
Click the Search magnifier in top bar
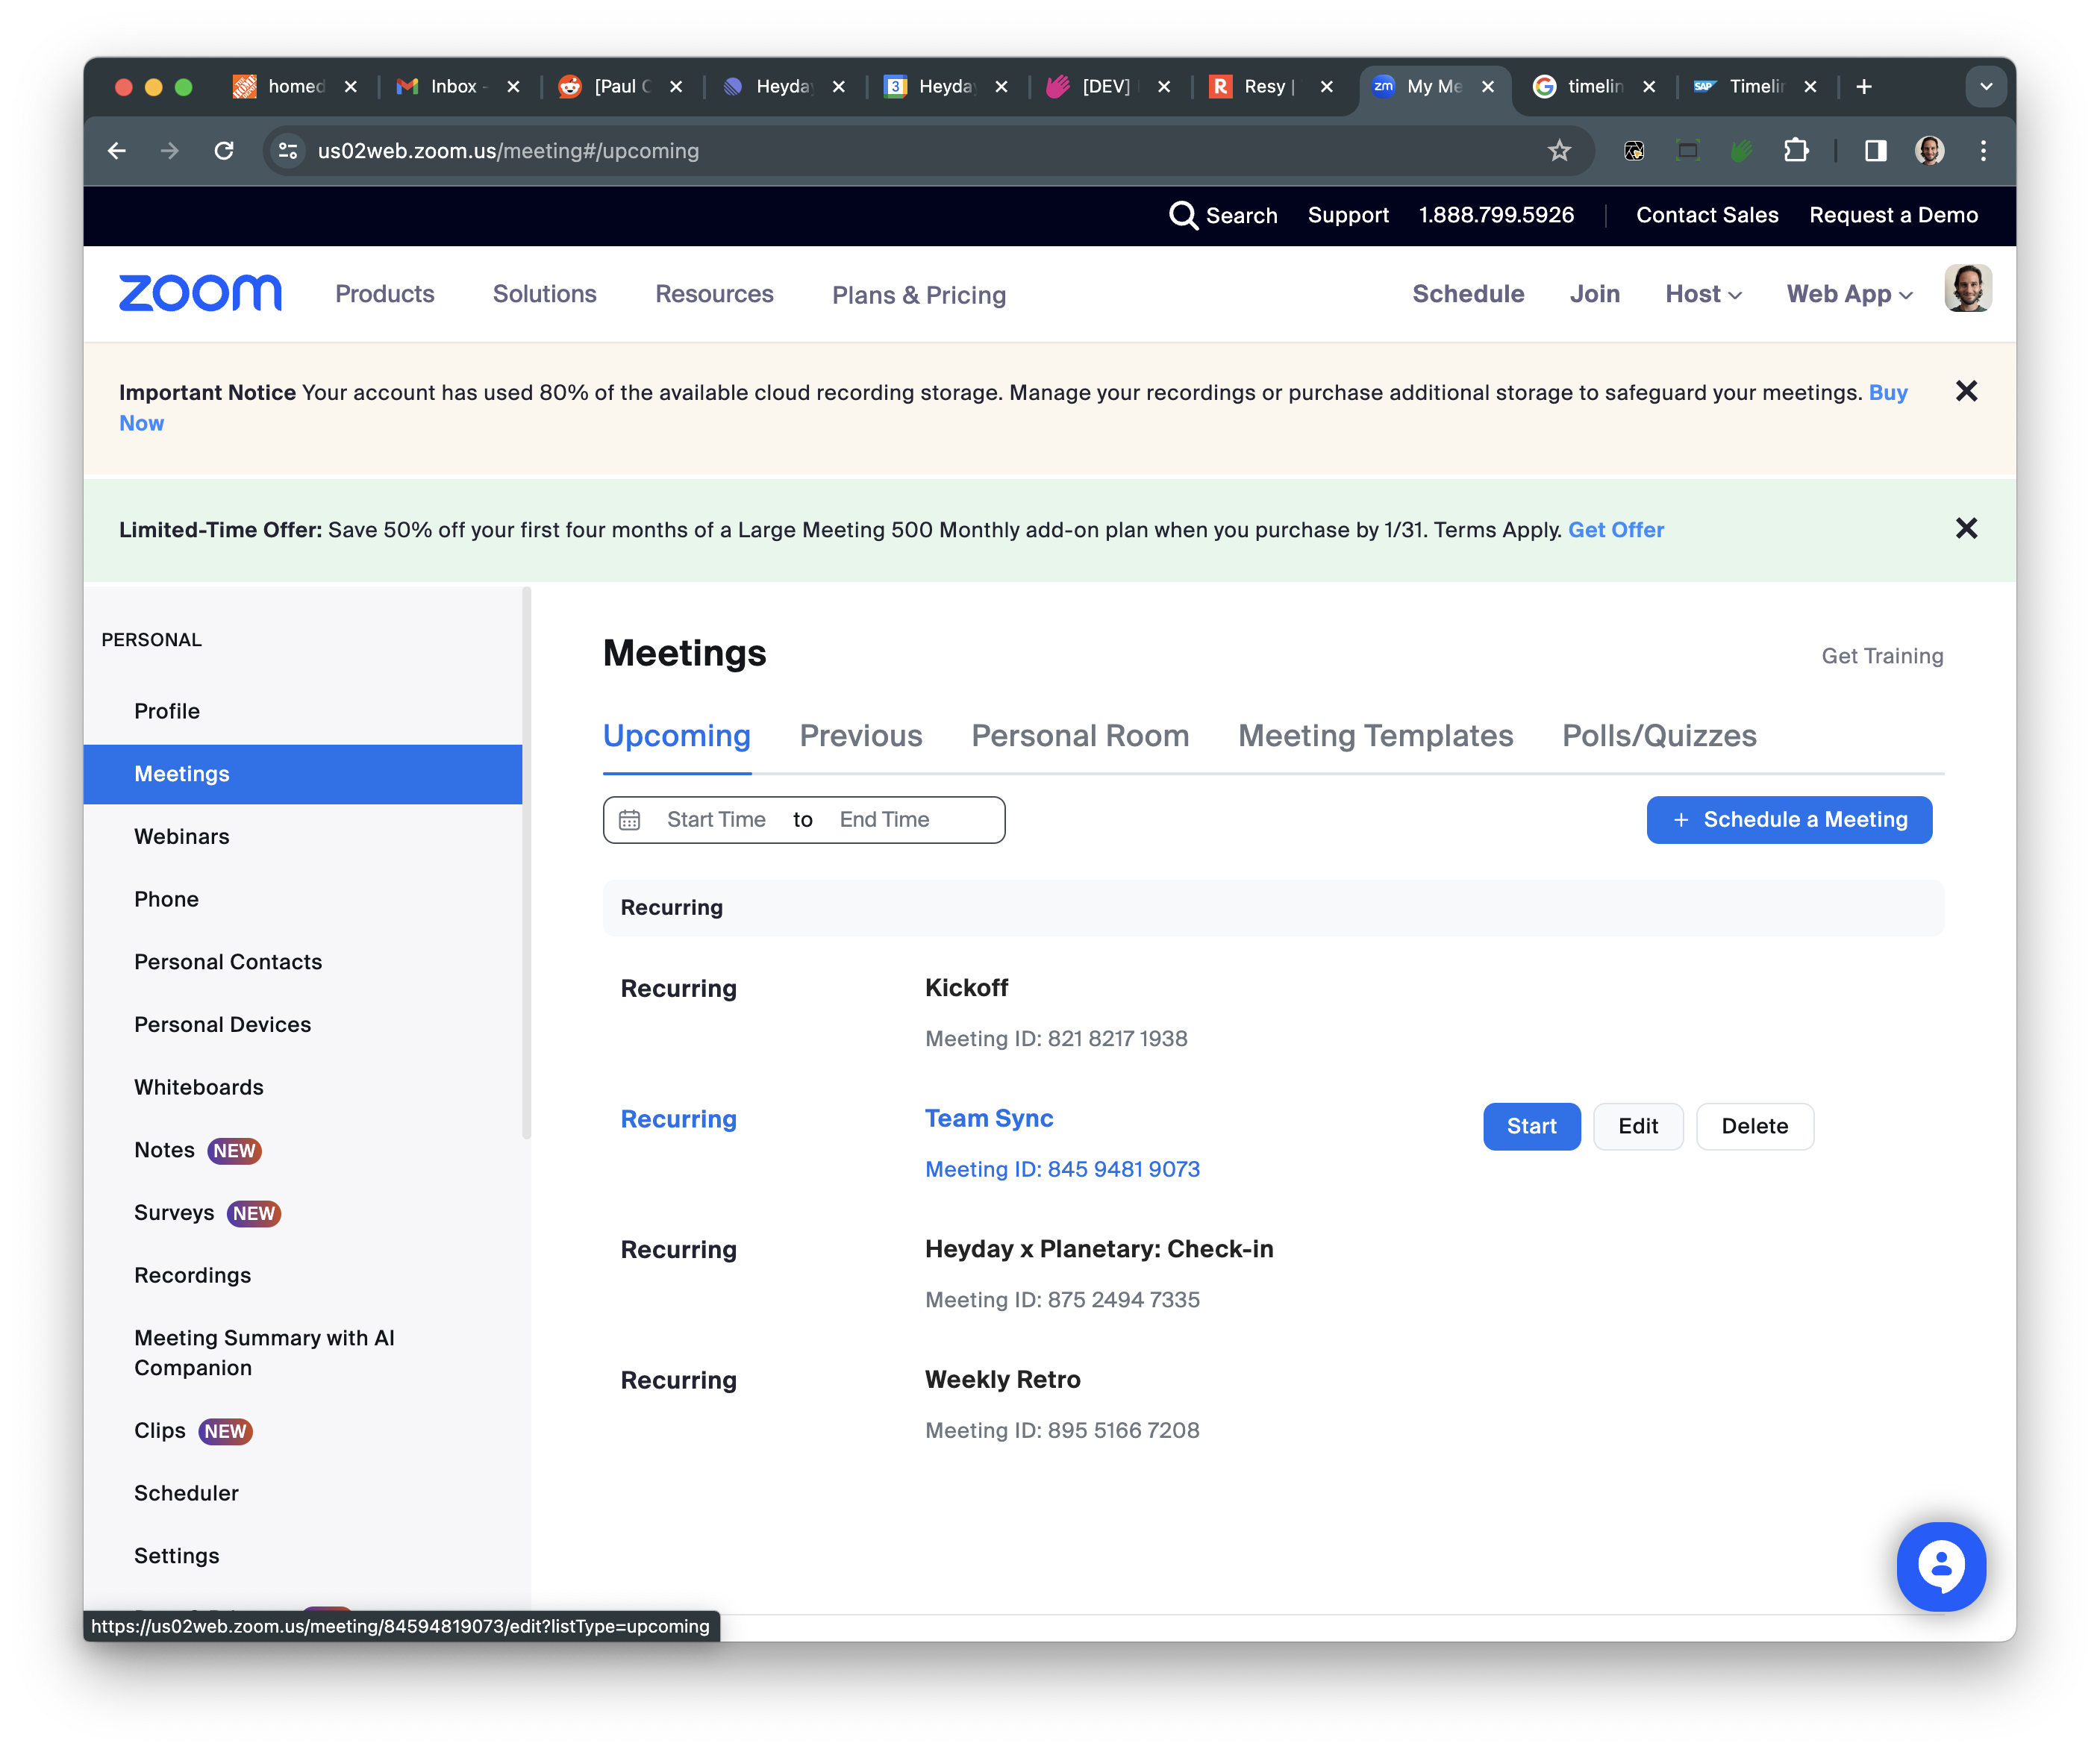[x=1183, y=215]
